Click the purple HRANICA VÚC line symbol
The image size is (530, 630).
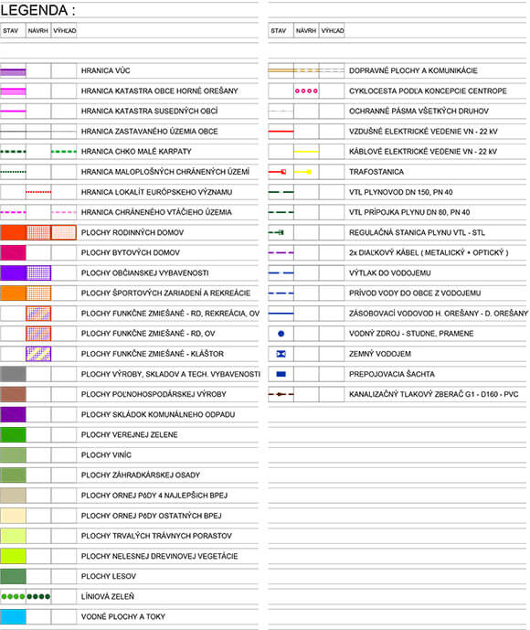[13, 72]
